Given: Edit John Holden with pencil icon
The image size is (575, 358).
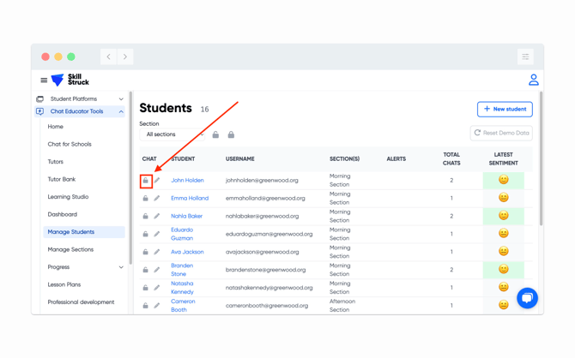Looking at the screenshot, I should click(157, 181).
